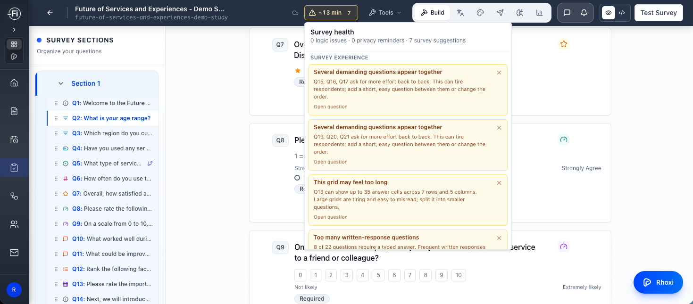
Task: Select rating 5 on the Q9 scale
Action: [x=378, y=275]
